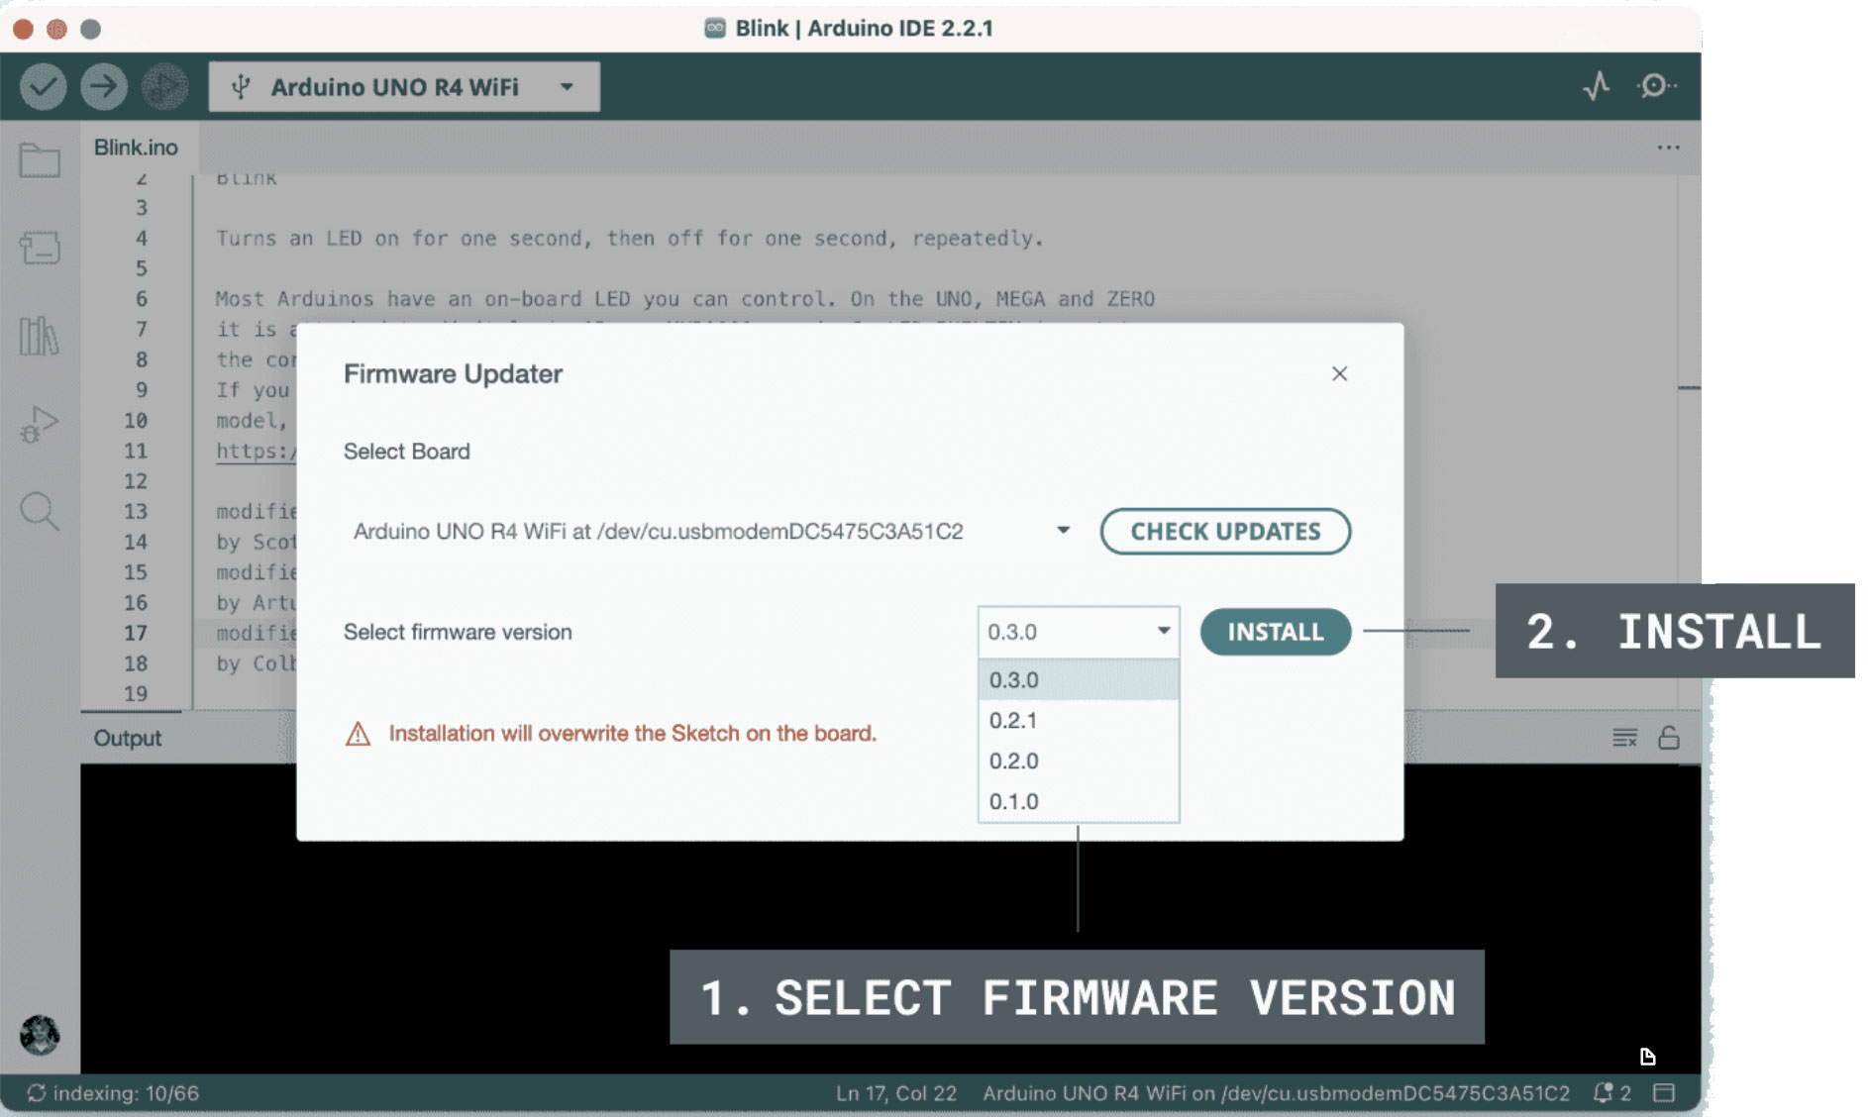The width and height of the screenshot is (1868, 1117).
Task: Click the board port status bar text
Action: tap(1276, 1093)
